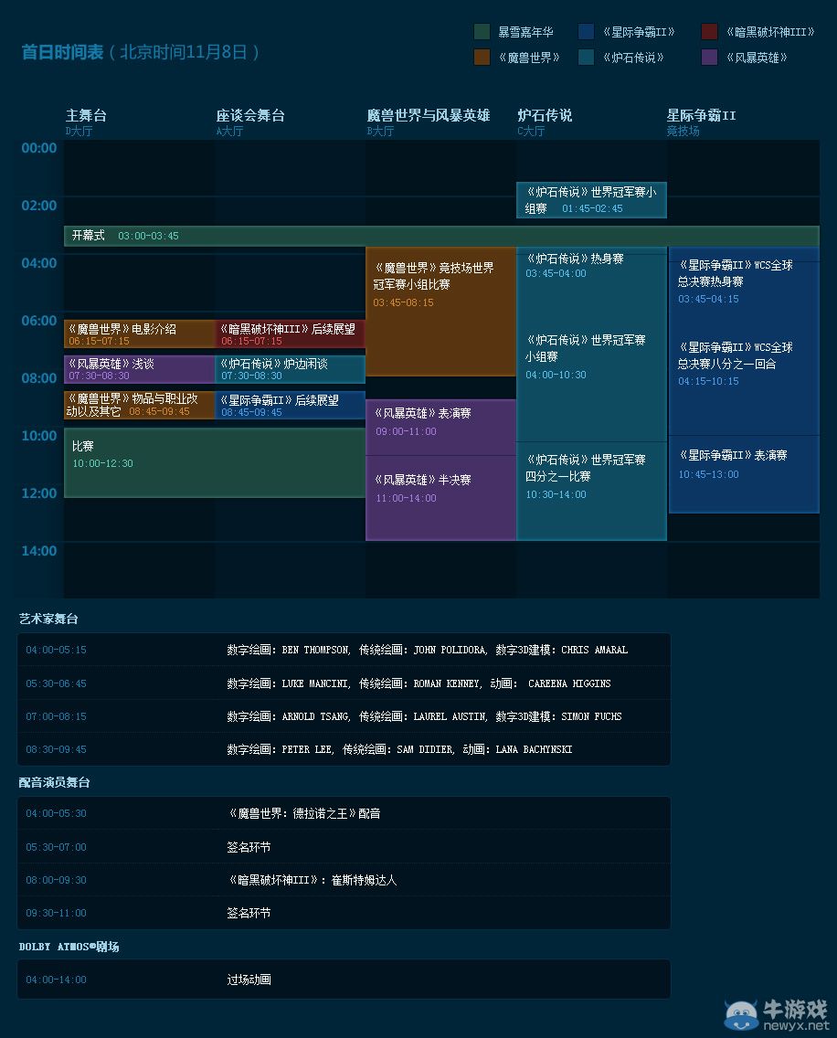The width and height of the screenshot is (837, 1038).
Task: Click the 12:00 time axis label
Action: pyautogui.click(x=39, y=493)
